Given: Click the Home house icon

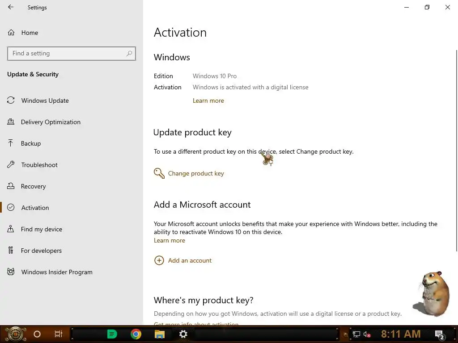Looking at the screenshot, I should pyautogui.click(x=11, y=32).
